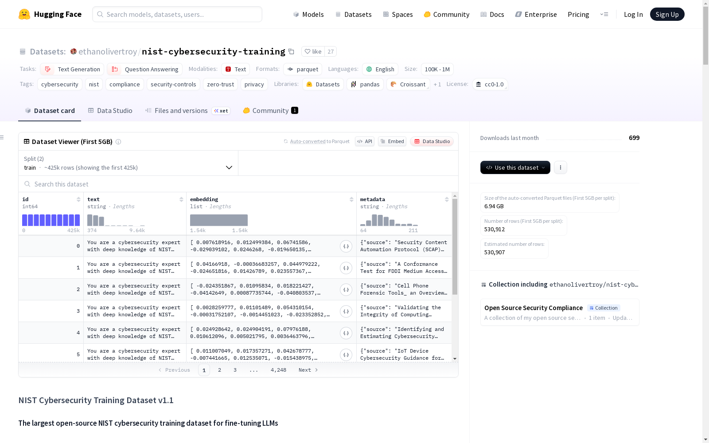Select the Question Answering task tag
Image resolution: width=709 pixels, height=443 pixels.
pyautogui.click(x=144, y=69)
